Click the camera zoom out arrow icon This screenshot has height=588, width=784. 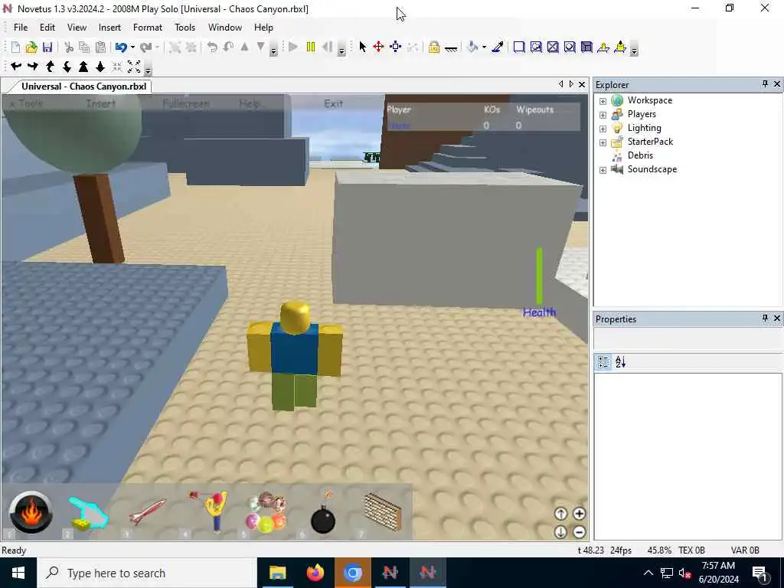coord(100,66)
